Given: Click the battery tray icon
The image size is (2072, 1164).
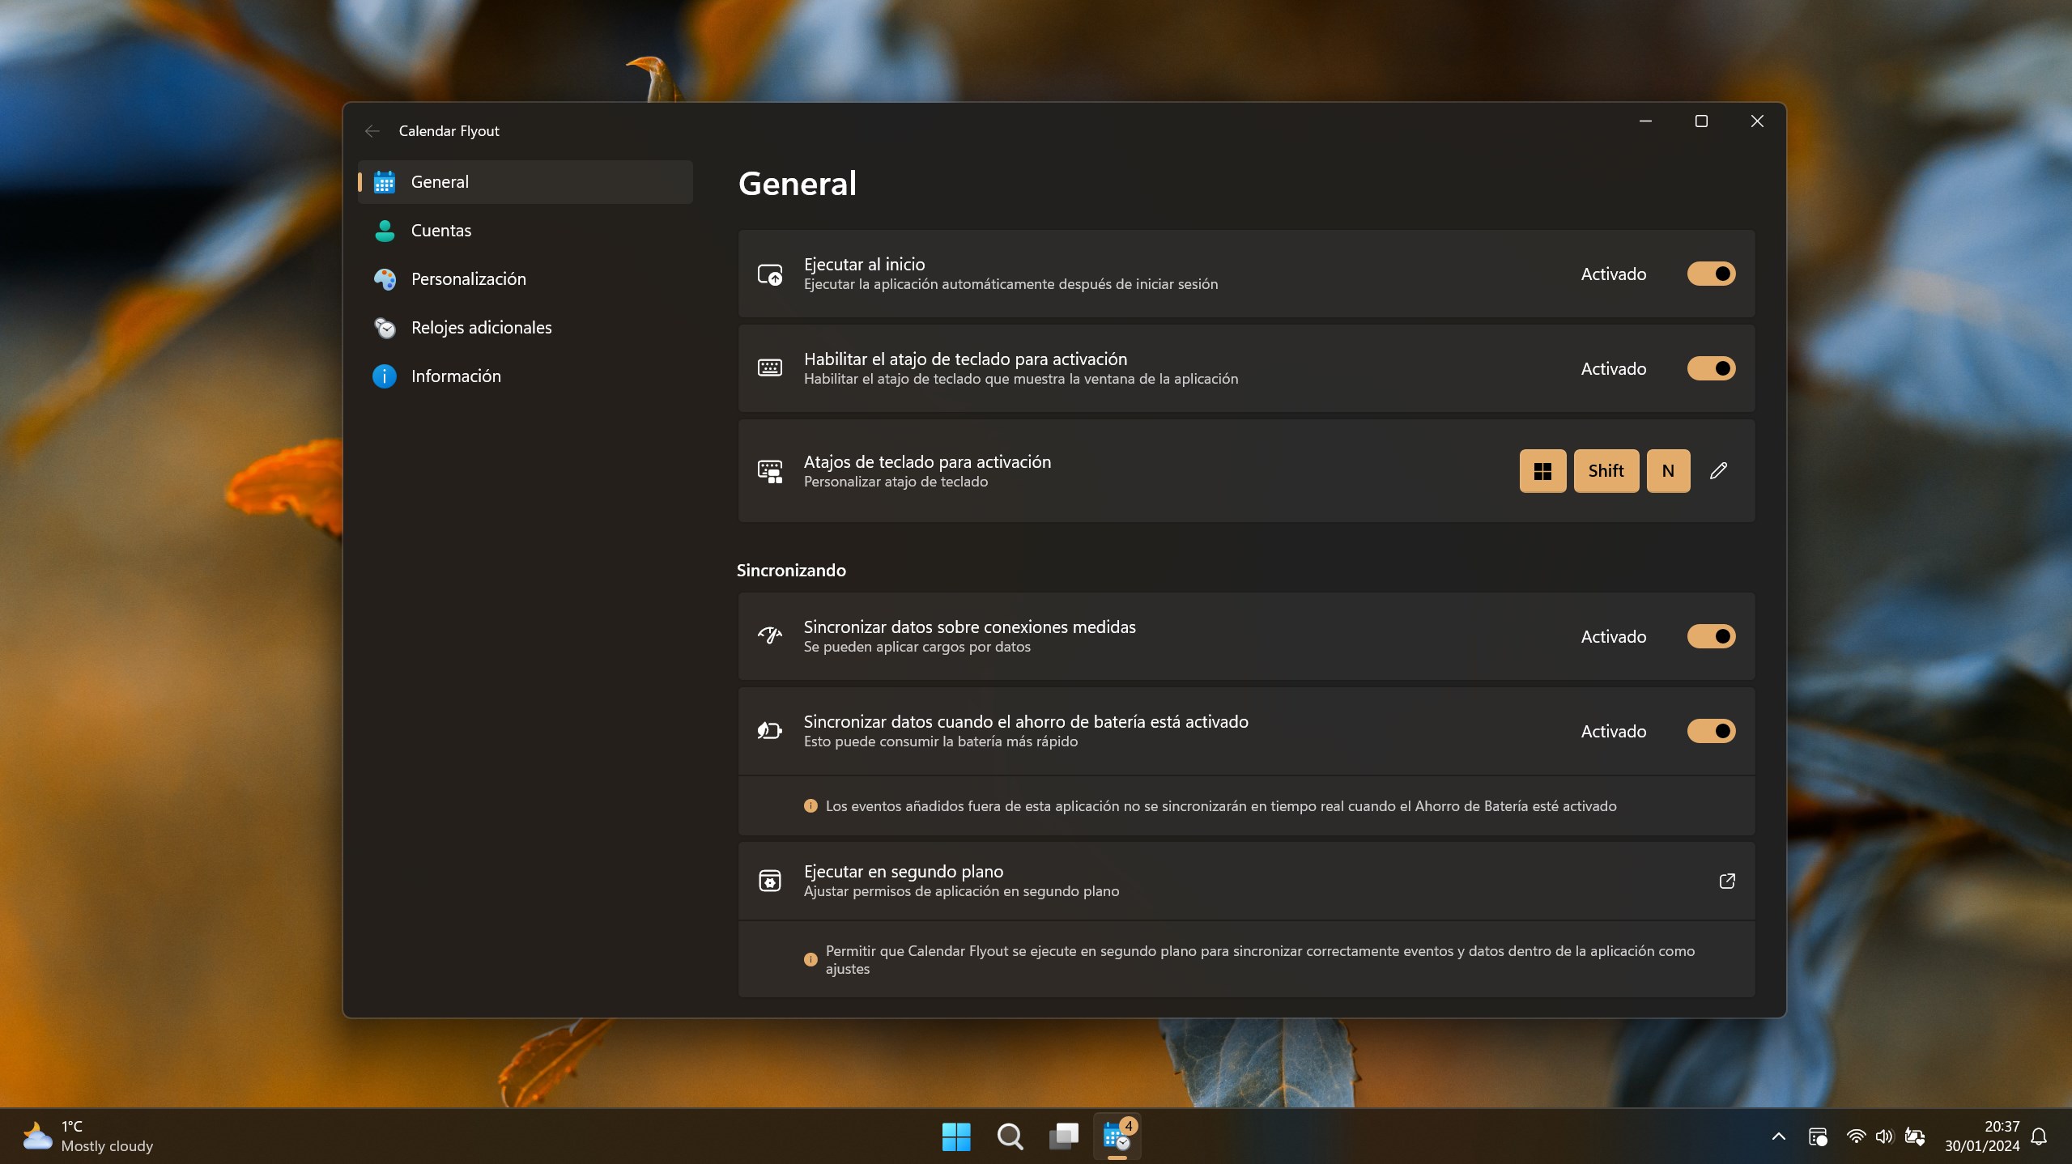Looking at the screenshot, I should (1914, 1136).
